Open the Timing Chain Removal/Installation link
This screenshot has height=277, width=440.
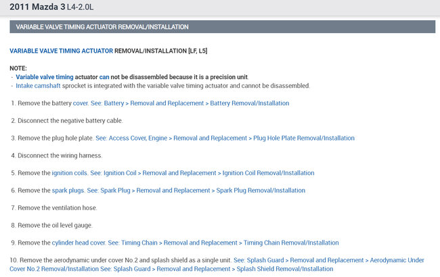(x=223, y=243)
